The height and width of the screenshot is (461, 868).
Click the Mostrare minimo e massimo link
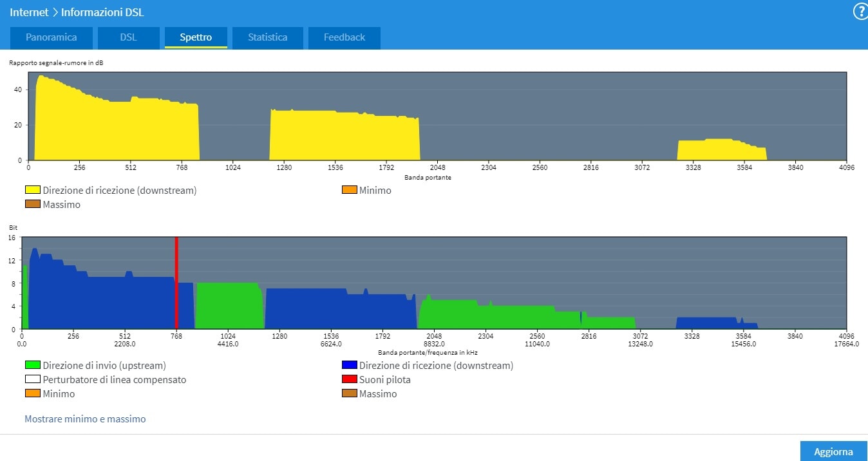pos(85,419)
